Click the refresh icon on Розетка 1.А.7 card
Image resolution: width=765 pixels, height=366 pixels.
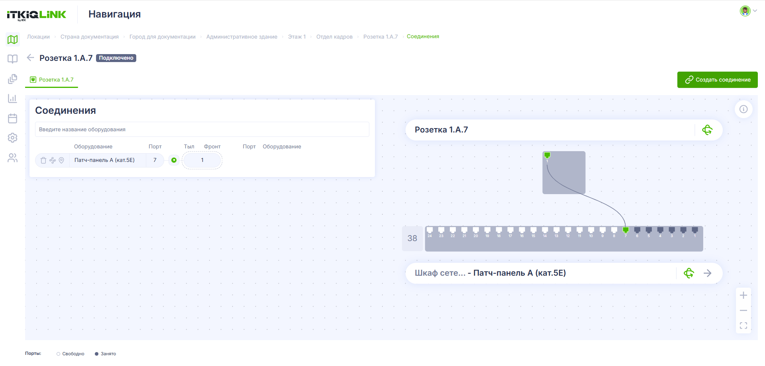click(x=707, y=130)
